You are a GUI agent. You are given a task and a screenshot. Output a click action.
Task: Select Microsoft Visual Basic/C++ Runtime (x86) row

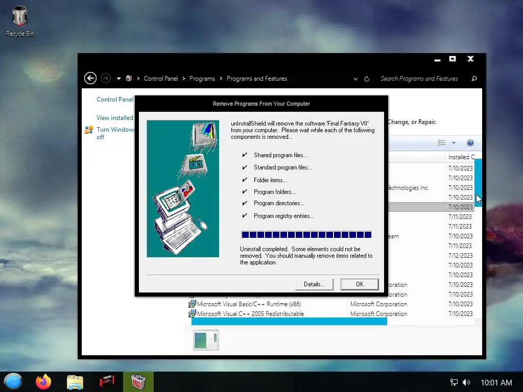click(x=331, y=304)
